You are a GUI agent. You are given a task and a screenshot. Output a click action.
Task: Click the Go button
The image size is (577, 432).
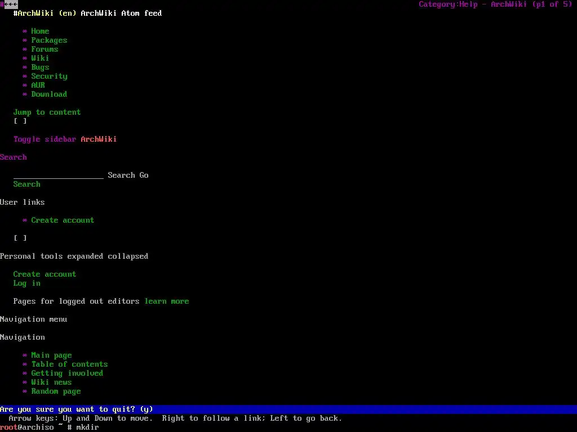144,175
